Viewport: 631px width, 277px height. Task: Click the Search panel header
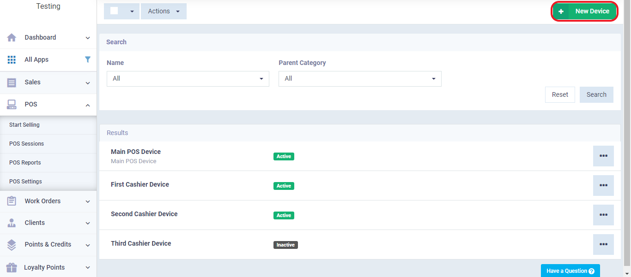click(x=360, y=42)
